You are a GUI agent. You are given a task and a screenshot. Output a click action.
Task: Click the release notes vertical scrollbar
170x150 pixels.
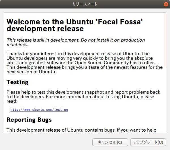coord(165,40)
